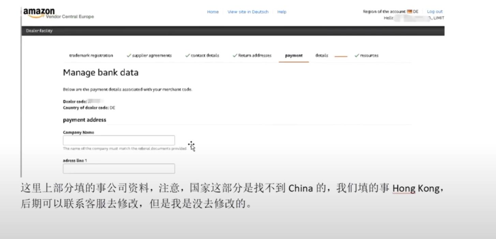Open the Dealer facility menu
The height and width of the screenshot is (239, 496).
pyautogui.click(x=39, y=31)
